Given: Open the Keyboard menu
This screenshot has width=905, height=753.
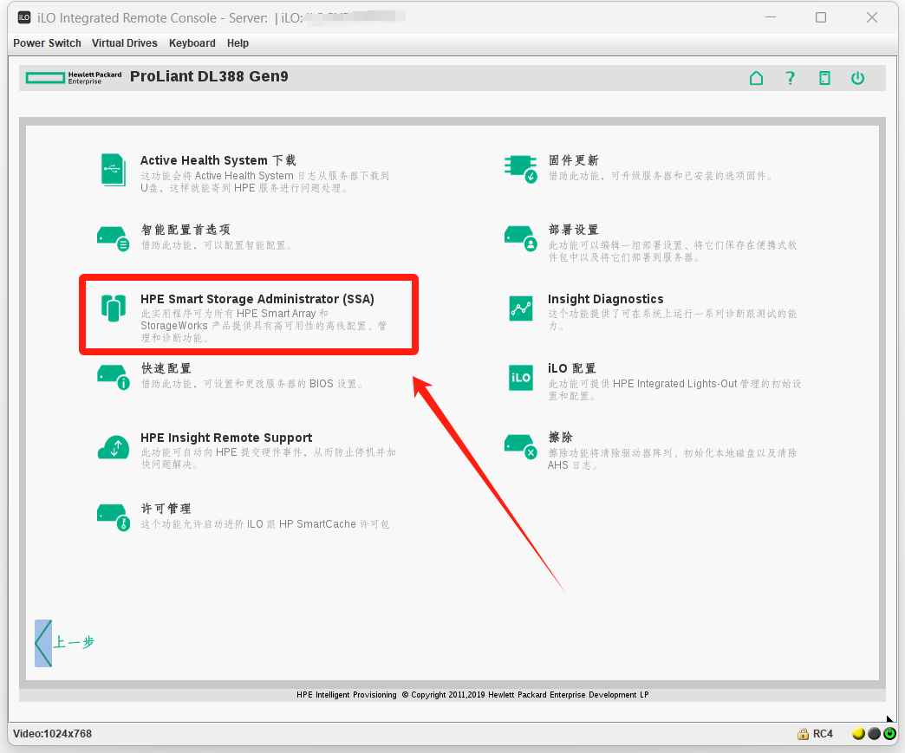Looking at the screenshot, I should pos(192,43).
